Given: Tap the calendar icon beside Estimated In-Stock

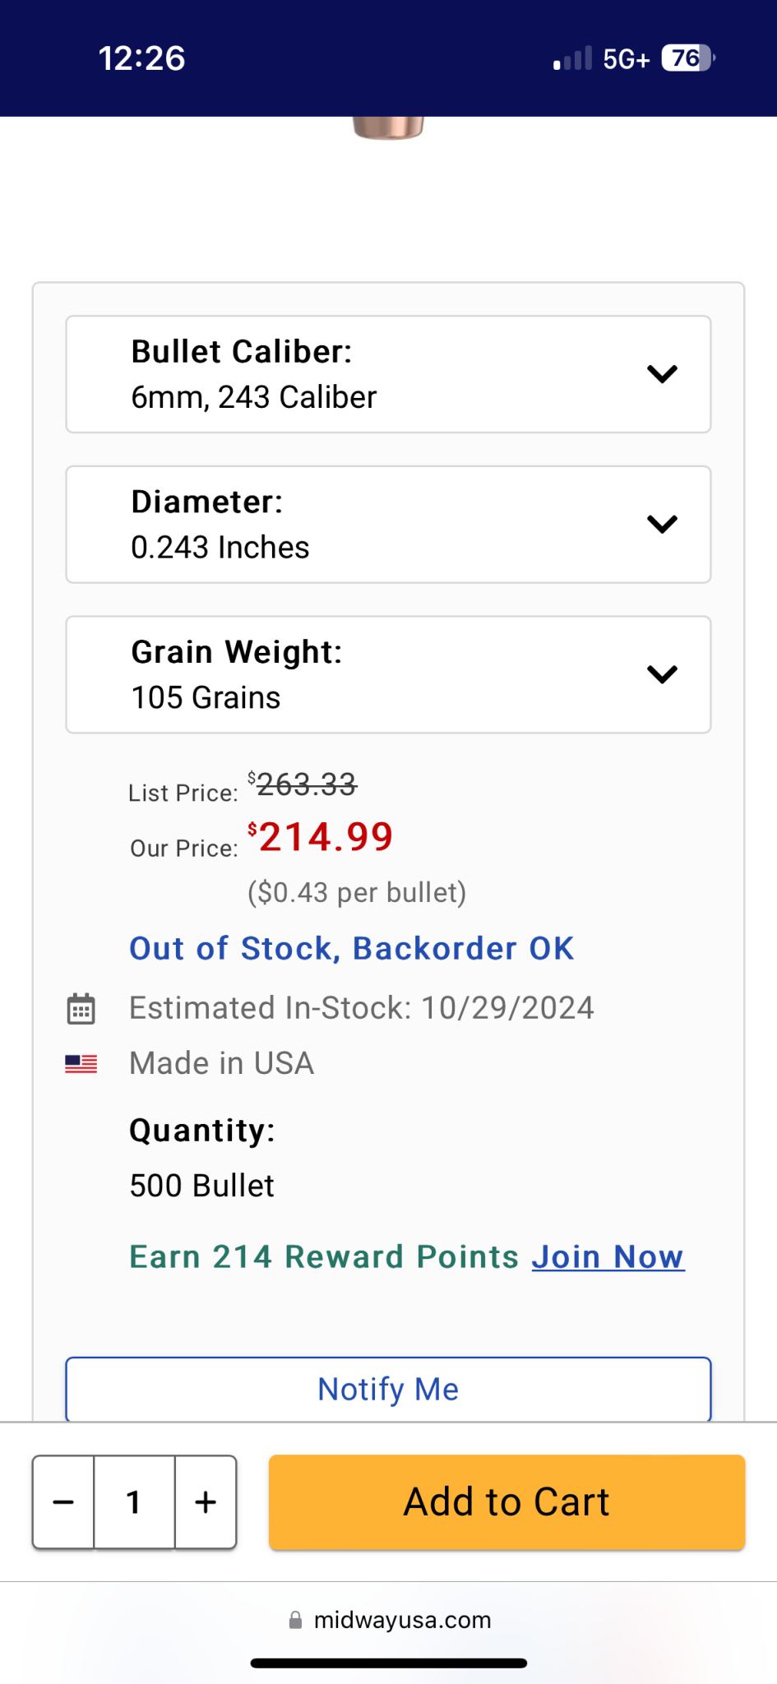Looking at the screenshot, I should click(x=81, y=1008).
